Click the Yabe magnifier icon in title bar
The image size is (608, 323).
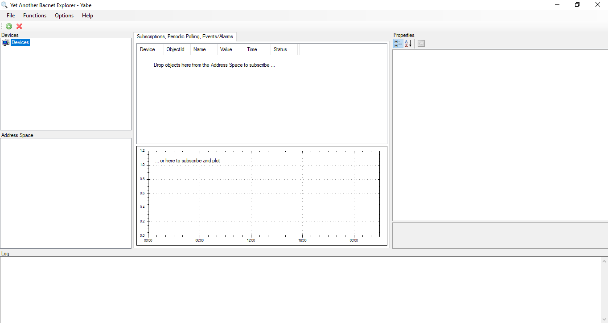pyautogui.click(x=5, y=5)
